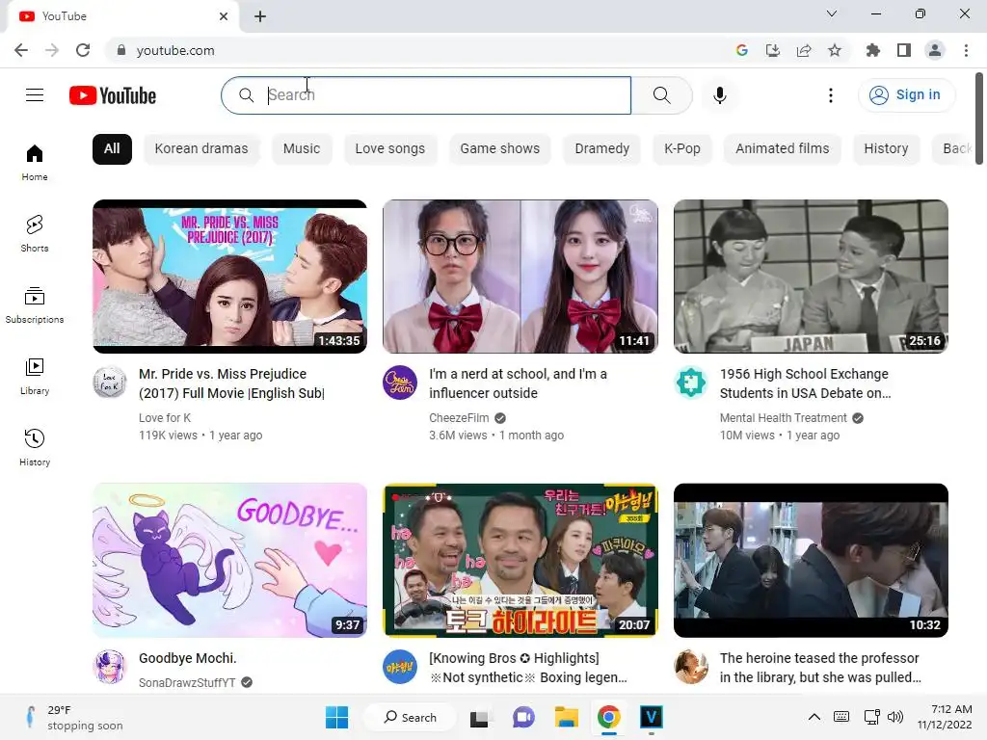Click the YouTube logo
Viewport: 987px width, 740px height.
[x=113, y=95]
